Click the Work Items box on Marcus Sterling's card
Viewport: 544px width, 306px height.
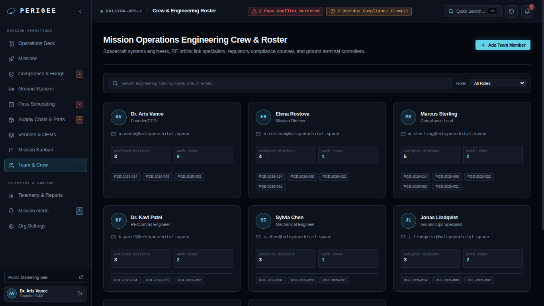coord(493,155)
